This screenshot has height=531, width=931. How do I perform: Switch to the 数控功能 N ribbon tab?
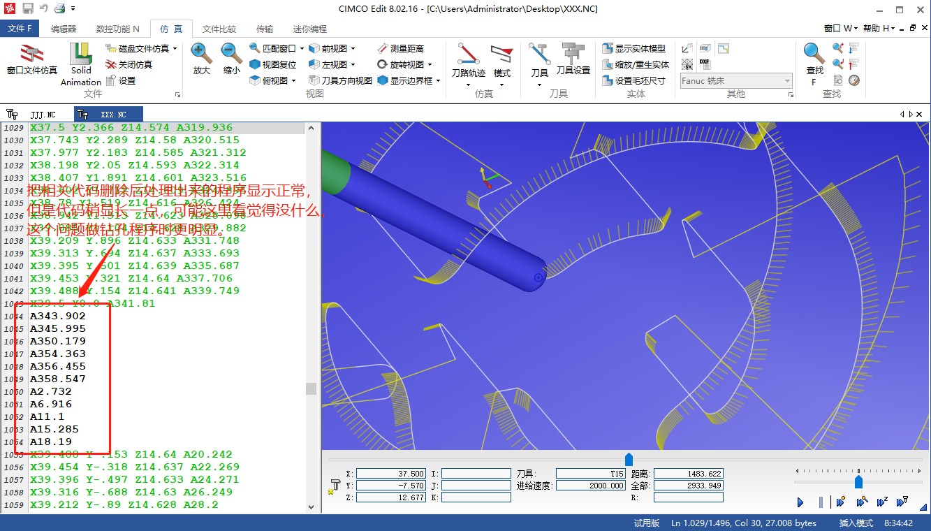117,29
